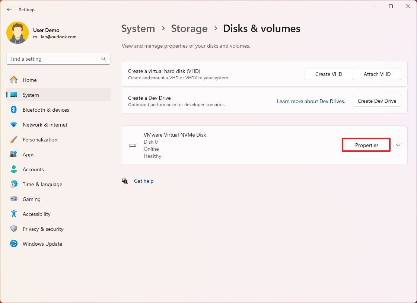This screenshot has height=303, width=417.
Task: Open Windows Update settings
Action: (x=42, y=244)
